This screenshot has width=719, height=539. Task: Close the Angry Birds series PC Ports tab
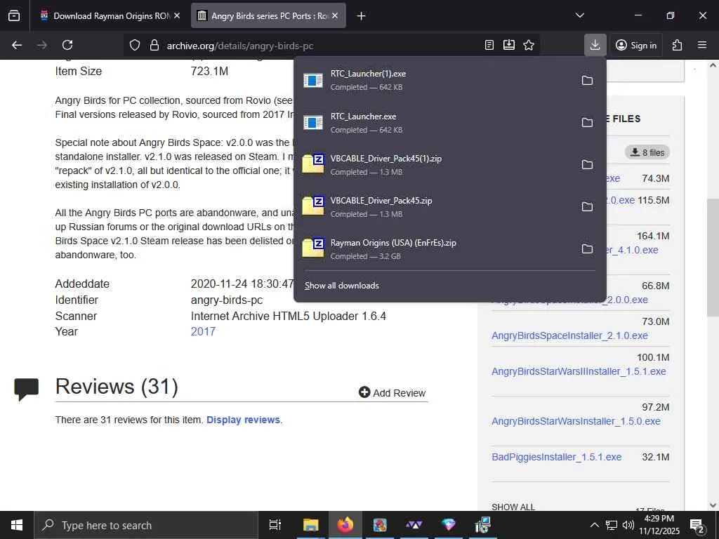click(335, 15)
